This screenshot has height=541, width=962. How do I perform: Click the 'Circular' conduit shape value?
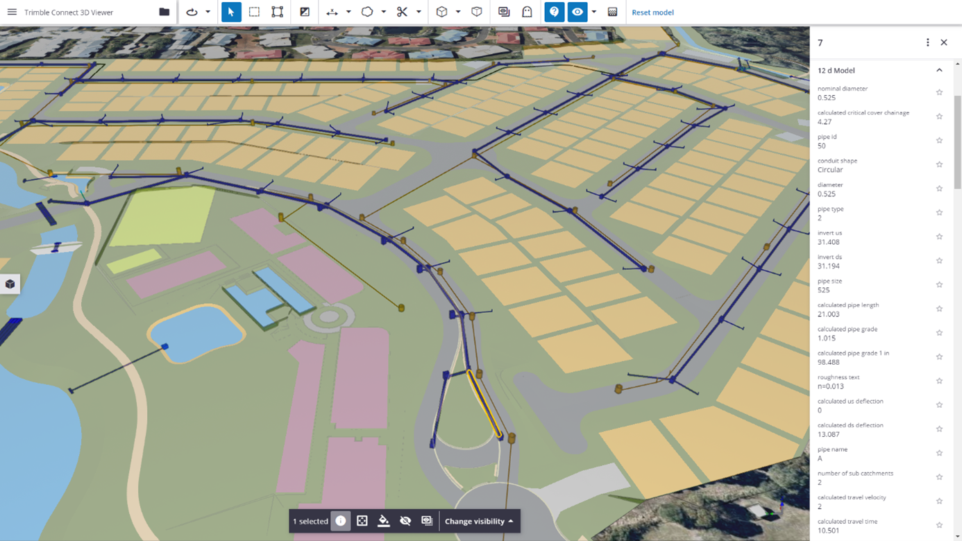click(x=830, y=170)
